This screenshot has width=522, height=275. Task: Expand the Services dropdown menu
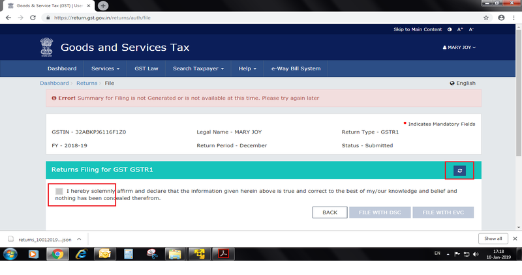[x=105, y=68]
